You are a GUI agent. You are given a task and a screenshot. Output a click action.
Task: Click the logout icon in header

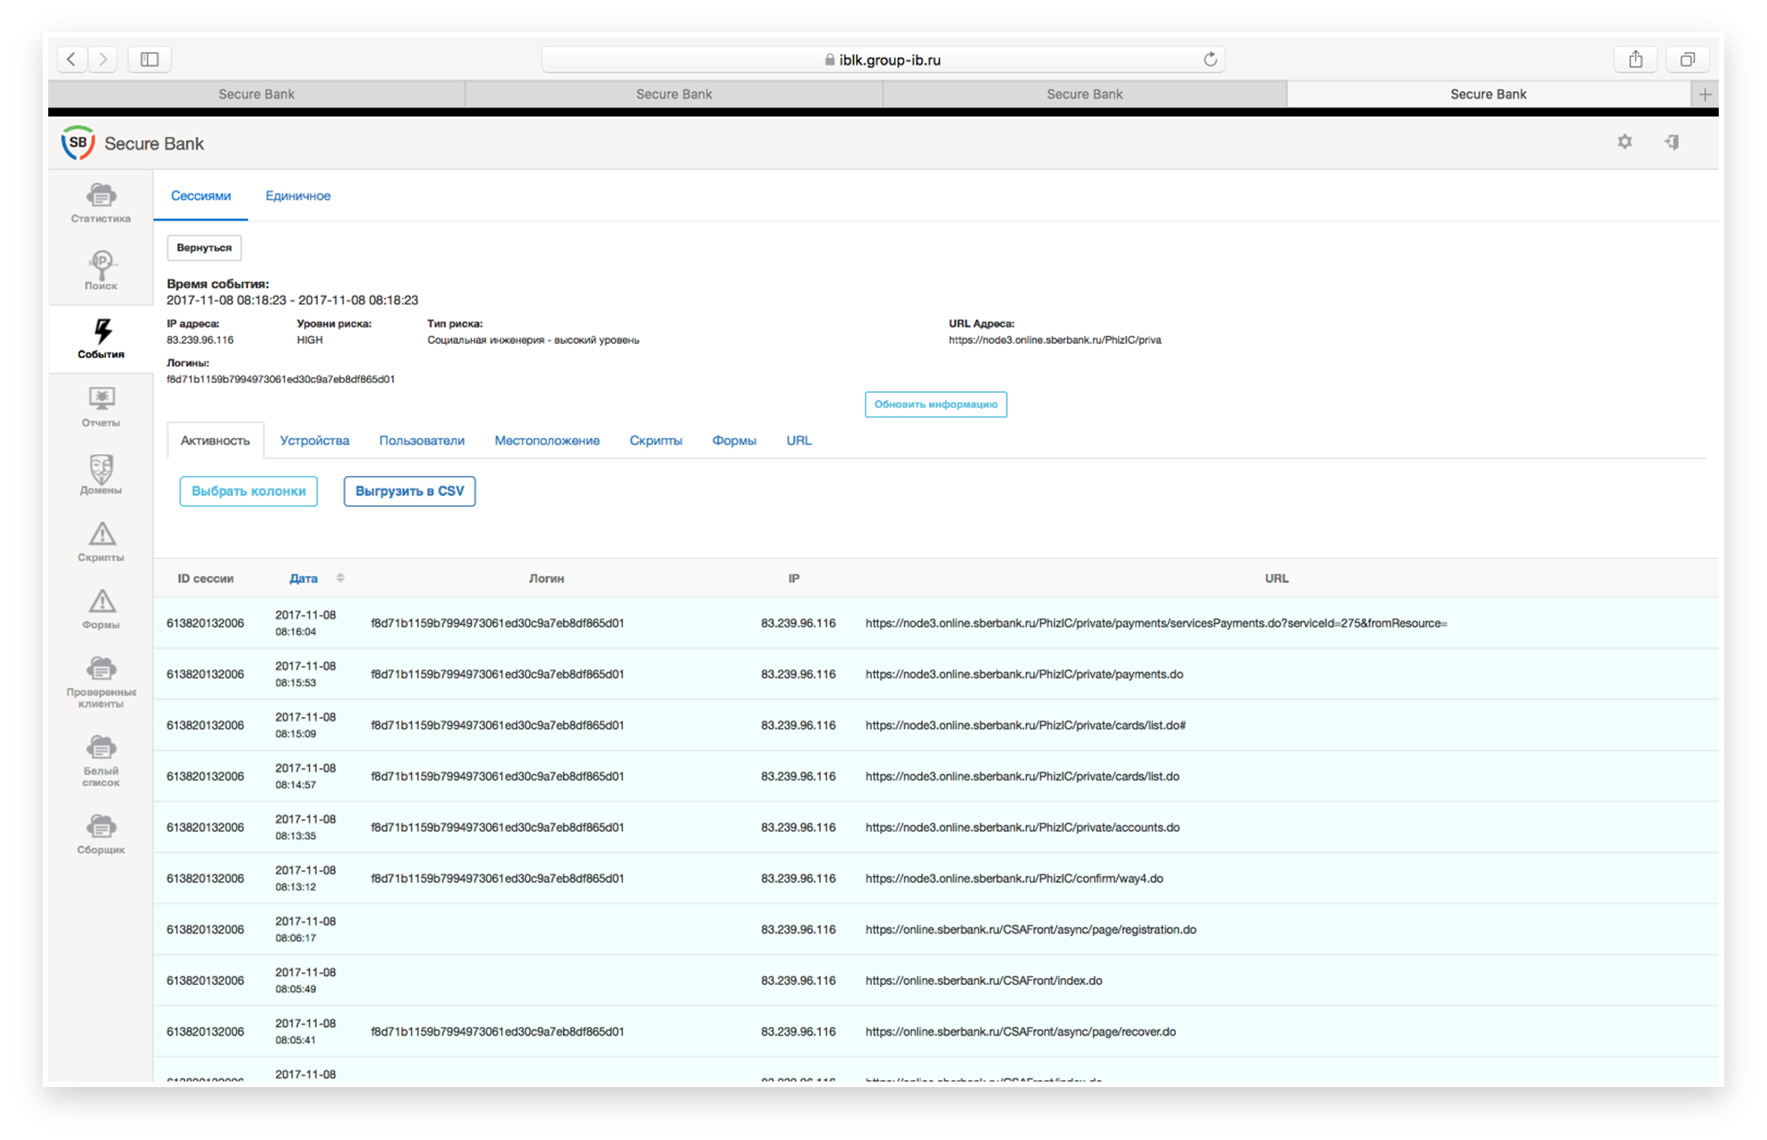click(x=1671, y=142)
